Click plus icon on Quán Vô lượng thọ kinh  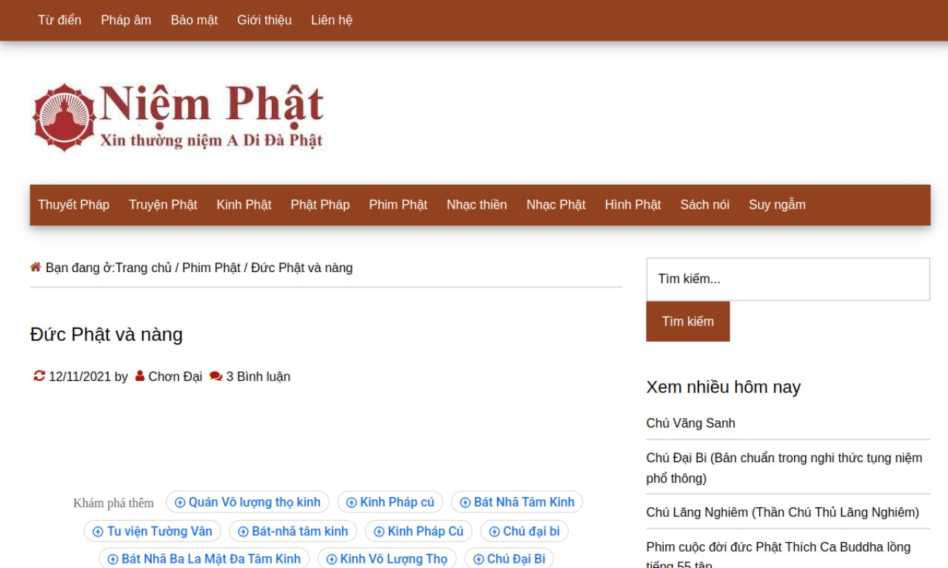click(180, 502)
